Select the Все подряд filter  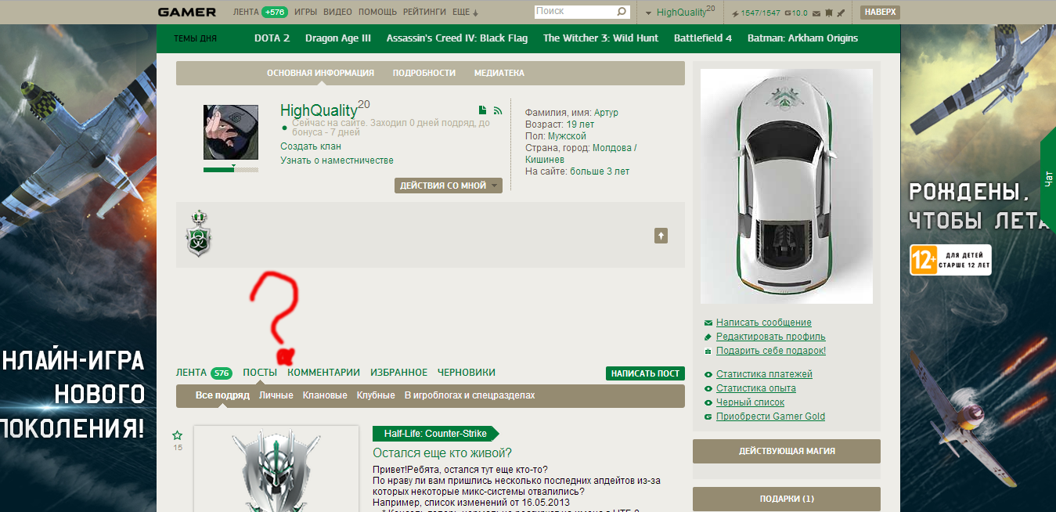tap(222, 395)
